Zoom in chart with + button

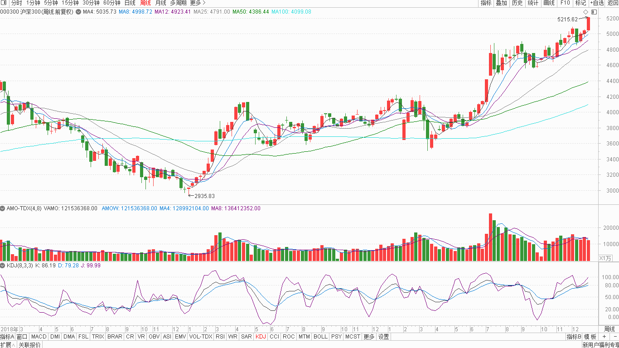click(x=604, y=337)
